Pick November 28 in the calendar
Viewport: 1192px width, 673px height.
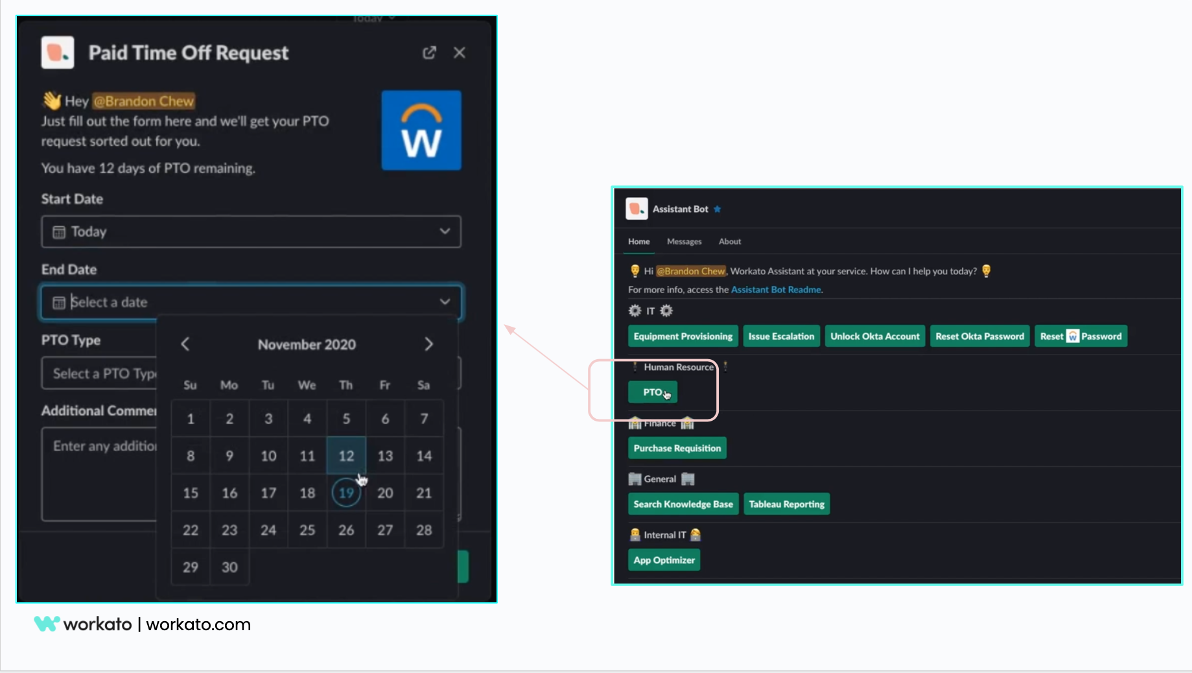[x=424, y=530]
